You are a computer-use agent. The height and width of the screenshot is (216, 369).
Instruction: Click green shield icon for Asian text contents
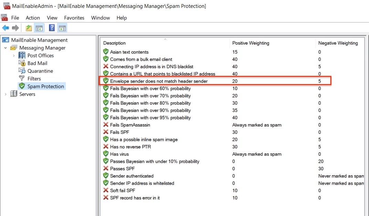[x=106, y=51]
